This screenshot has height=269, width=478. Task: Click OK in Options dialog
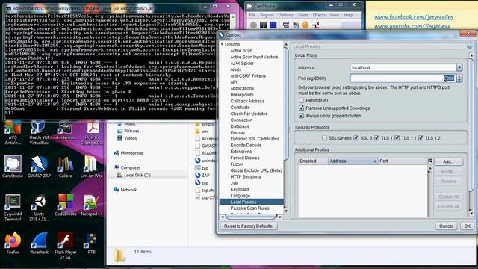(467, 226)
